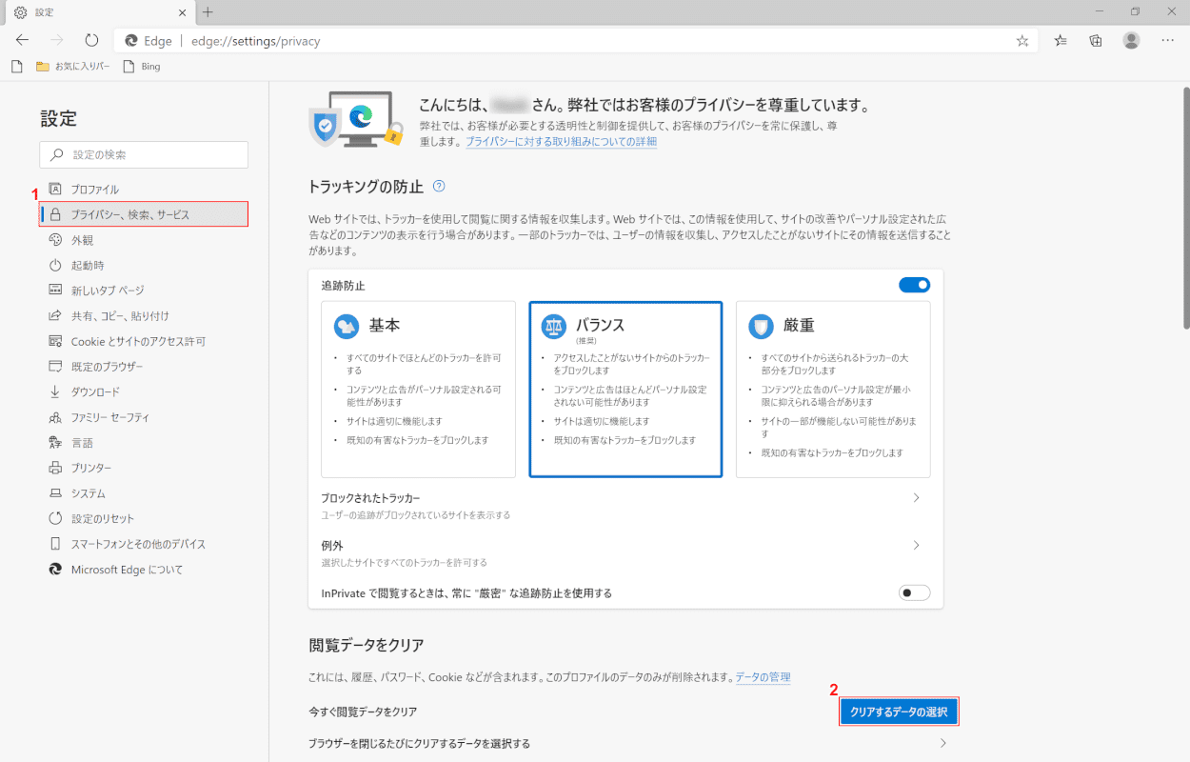Click the 起動時 power icon
Image resolution: width=1190 pixels, height=762 pixels.
coord(55,265)
